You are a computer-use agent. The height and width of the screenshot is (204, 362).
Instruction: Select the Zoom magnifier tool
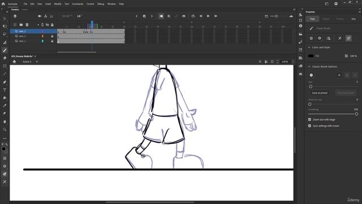coord(5,129)
